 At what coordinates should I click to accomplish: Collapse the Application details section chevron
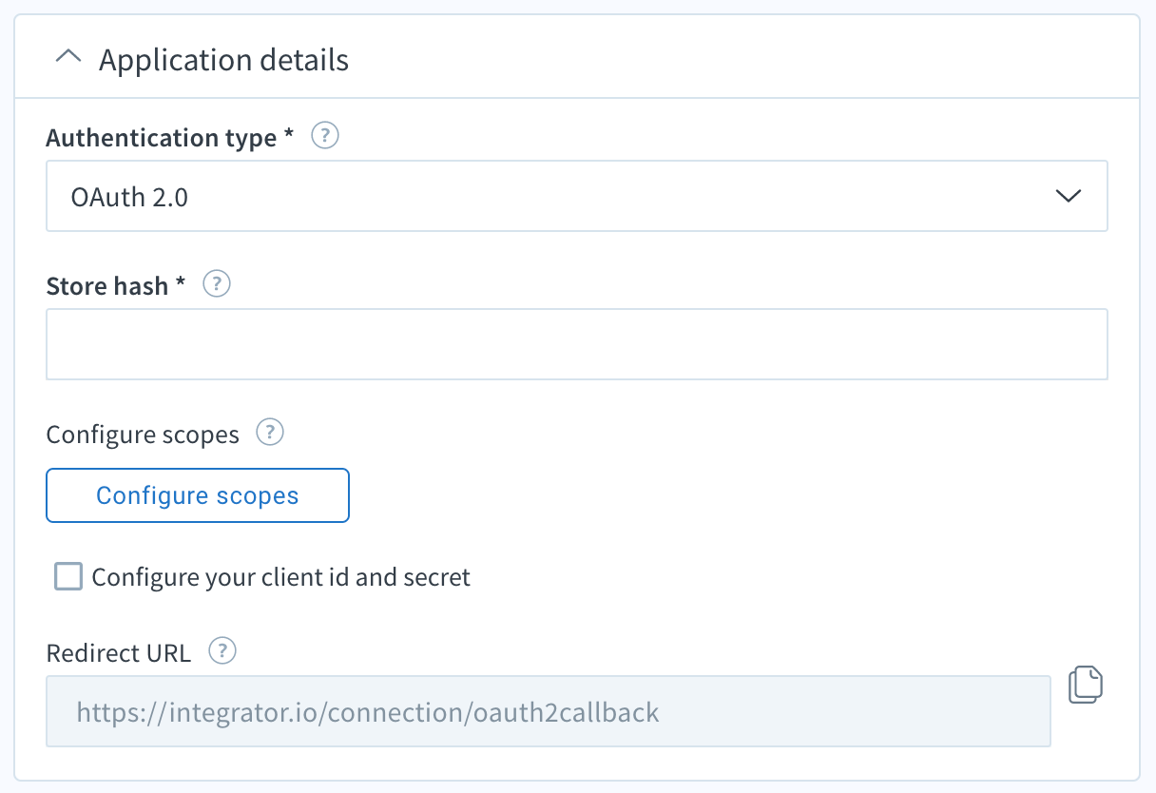[x=68, y=59]
